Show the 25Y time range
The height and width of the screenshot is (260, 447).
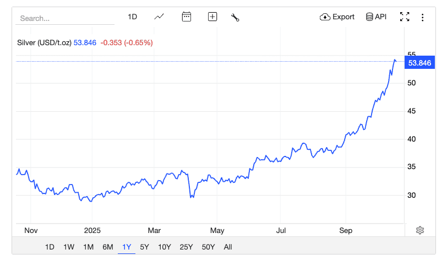[x=187, y=247]
